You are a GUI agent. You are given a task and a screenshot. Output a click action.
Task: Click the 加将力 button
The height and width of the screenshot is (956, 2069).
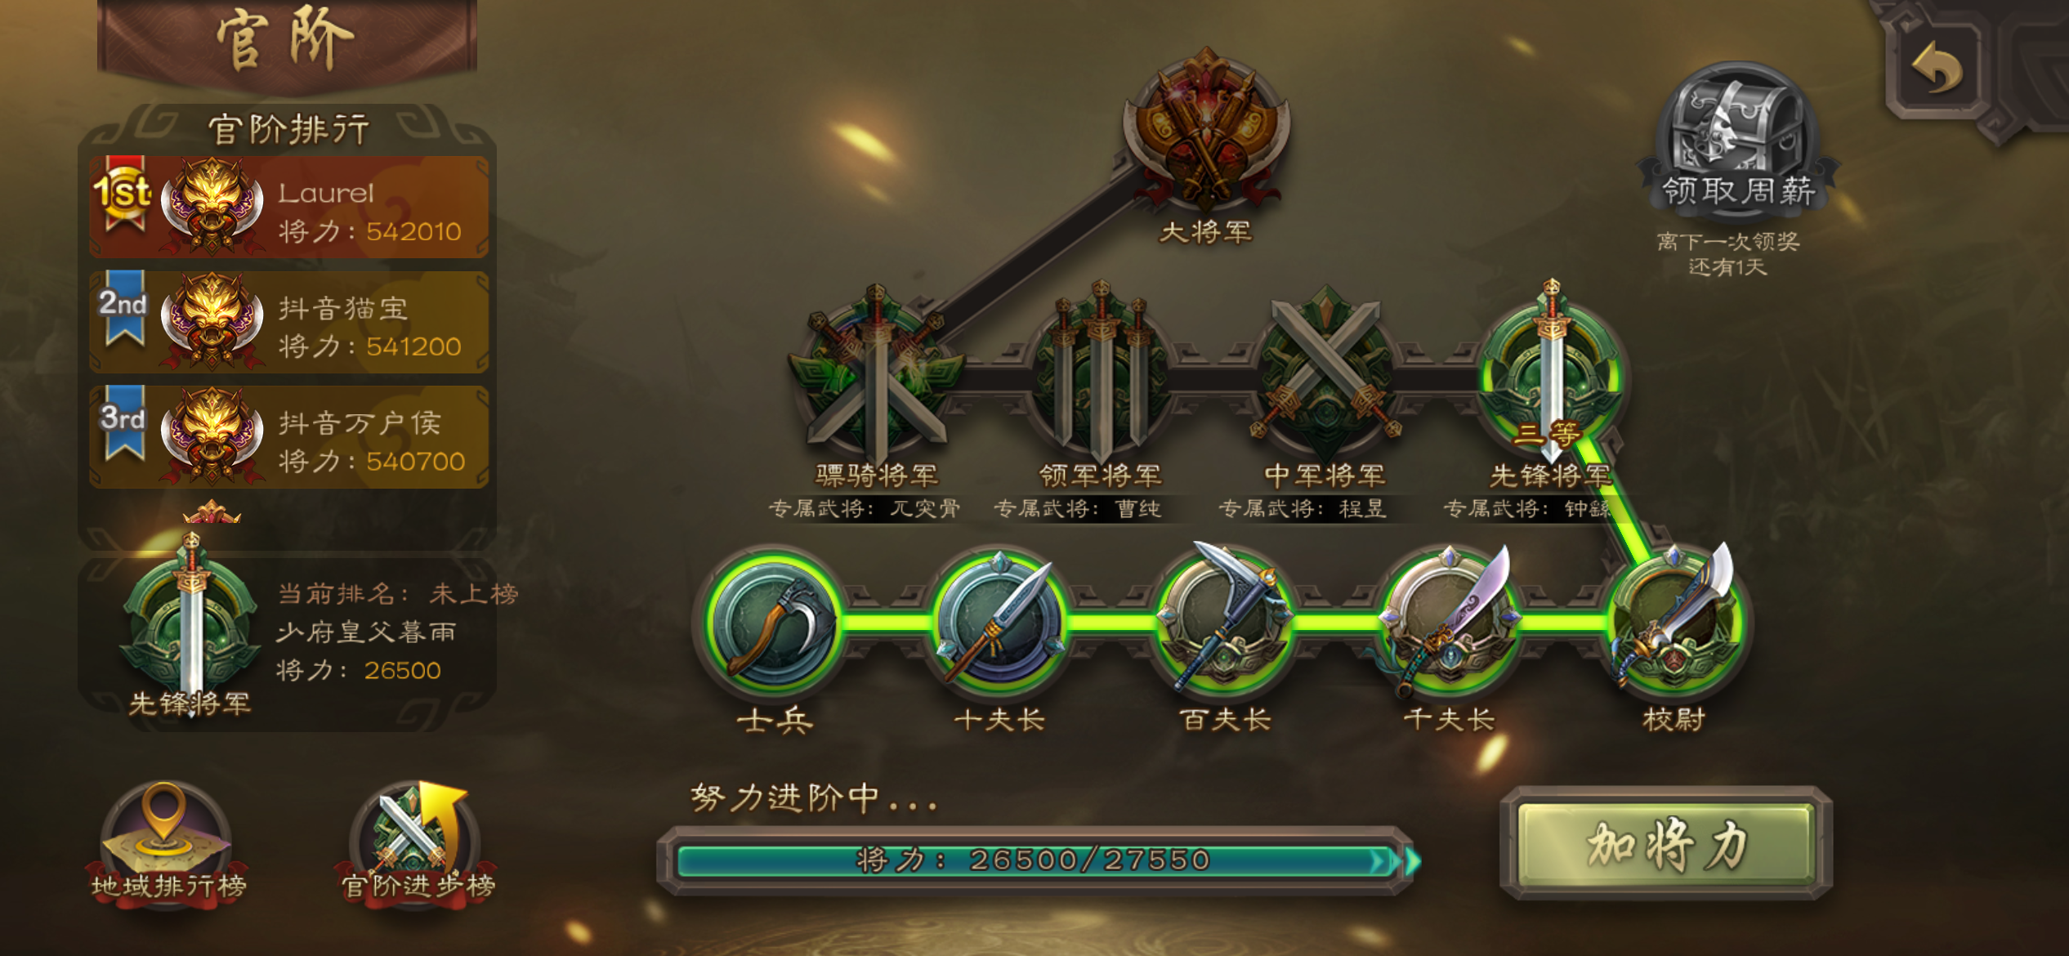(1667, 844)
